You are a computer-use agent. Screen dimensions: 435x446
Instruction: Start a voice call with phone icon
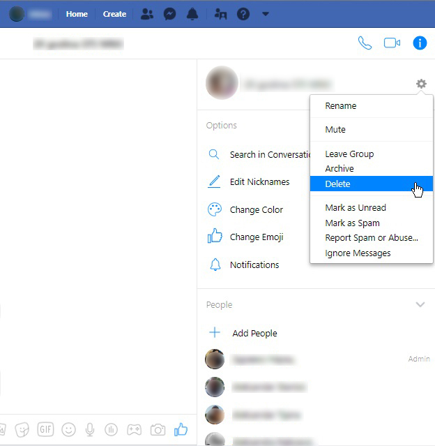365,43
